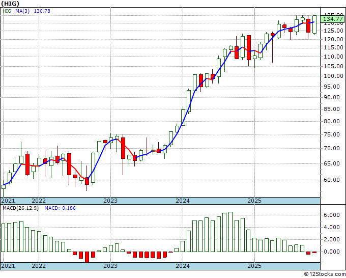This screenshot has width=346, height=278.
Task: Click 2023 on the price chart time axis
Action: click(x=110, y=201)
